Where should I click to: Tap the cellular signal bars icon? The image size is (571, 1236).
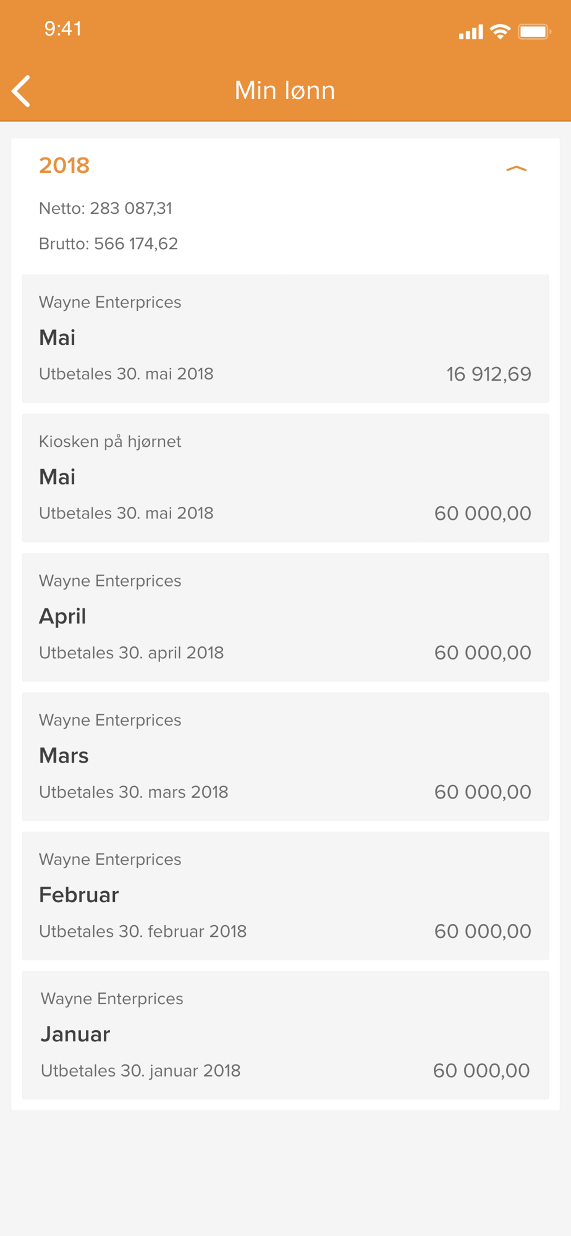point(471,32)
